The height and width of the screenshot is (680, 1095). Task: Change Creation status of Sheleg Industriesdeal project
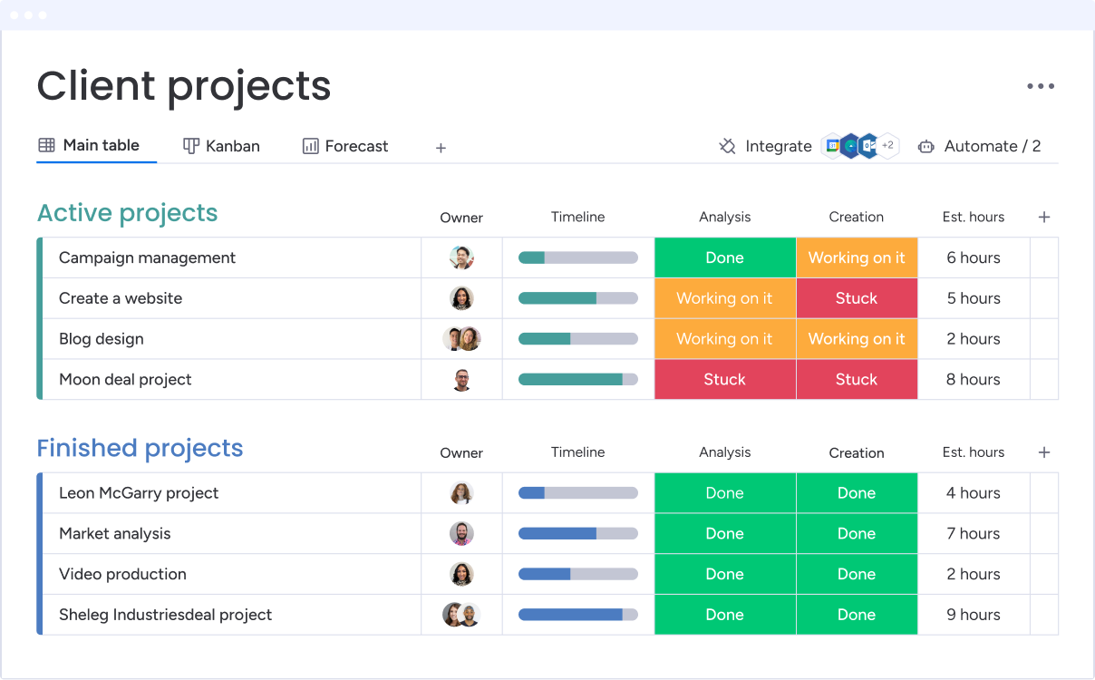[857, 615]
